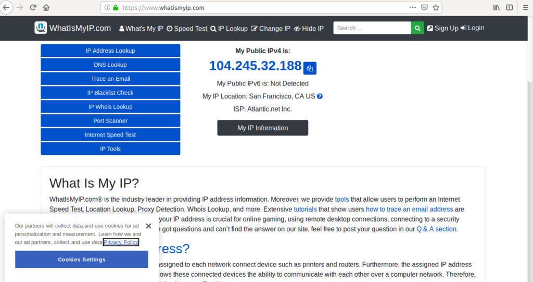Viewport: 533px width, 282px height.
Task: Open DNS Lookup button
Action: pyautogui.click(x=110, y=65)
